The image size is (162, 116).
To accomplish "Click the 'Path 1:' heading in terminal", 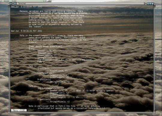I will pos(32,66).
